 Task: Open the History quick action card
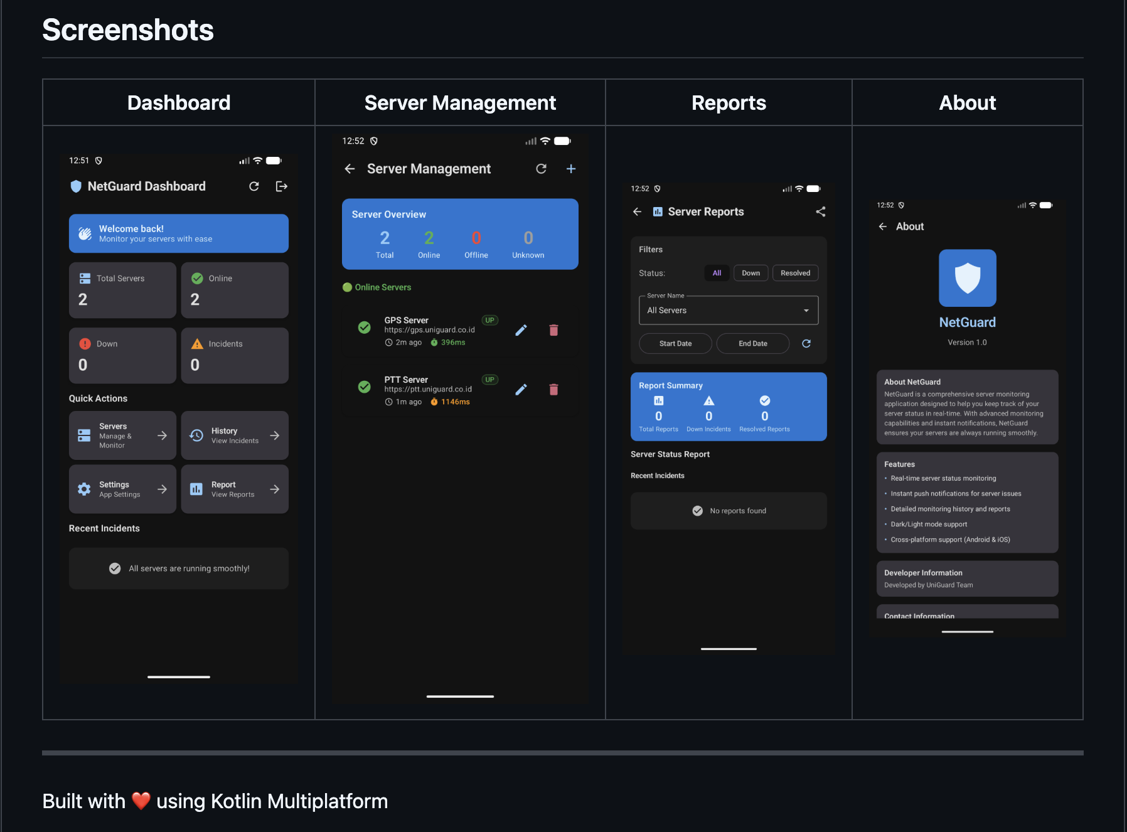point(235,435)
